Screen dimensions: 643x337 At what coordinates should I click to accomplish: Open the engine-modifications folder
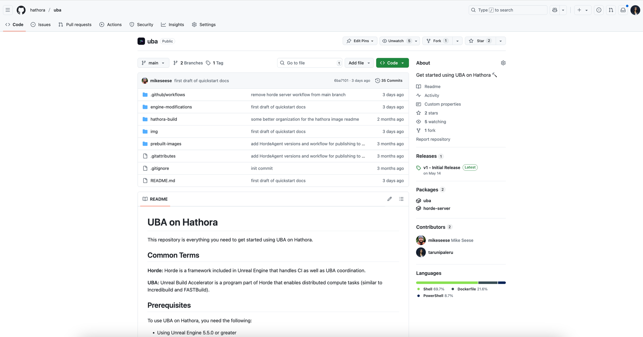pyautogui.click(x=171, y=107)
